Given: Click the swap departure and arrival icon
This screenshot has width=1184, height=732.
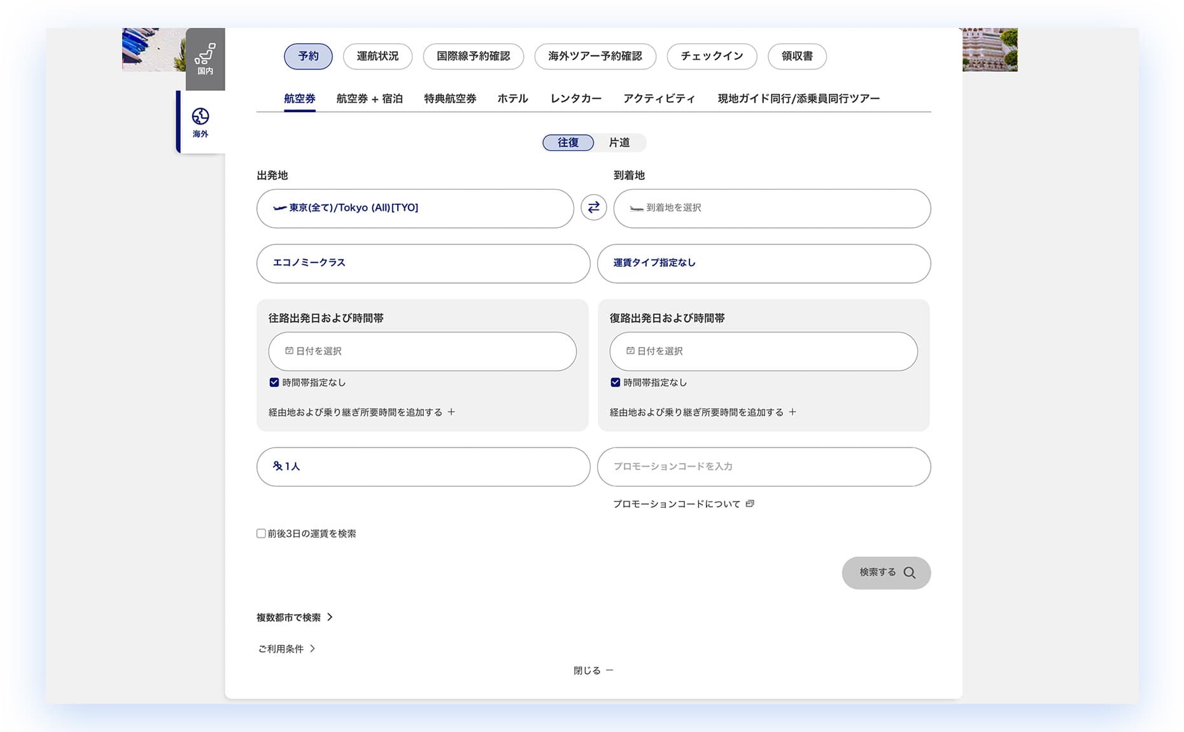Looking at the screenshot, I should (593, 208).
